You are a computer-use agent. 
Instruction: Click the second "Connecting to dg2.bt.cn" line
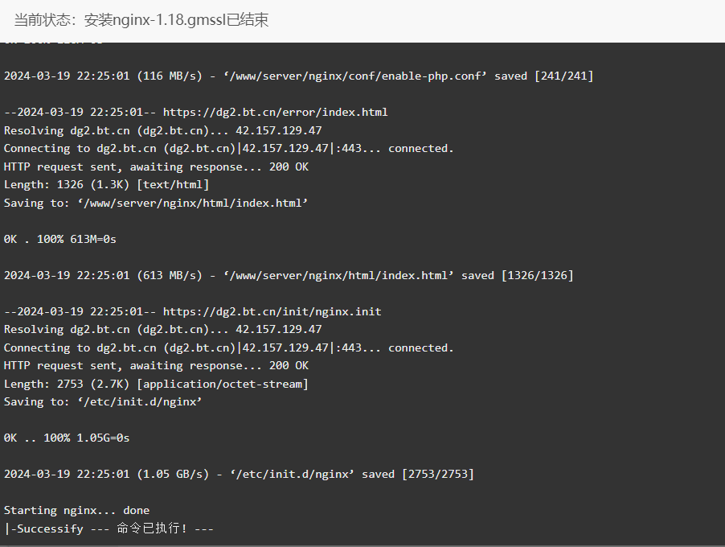229,348
